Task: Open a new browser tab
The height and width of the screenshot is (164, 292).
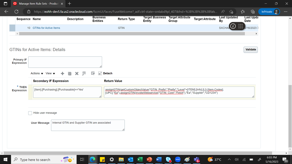Action: 69,4
